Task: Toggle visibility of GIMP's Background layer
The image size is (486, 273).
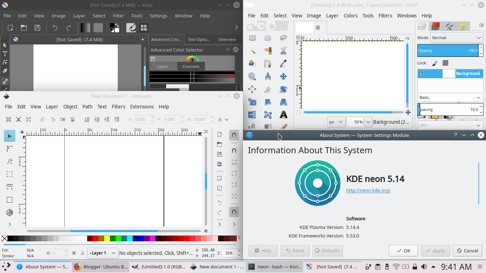Action: pos(422,74)
